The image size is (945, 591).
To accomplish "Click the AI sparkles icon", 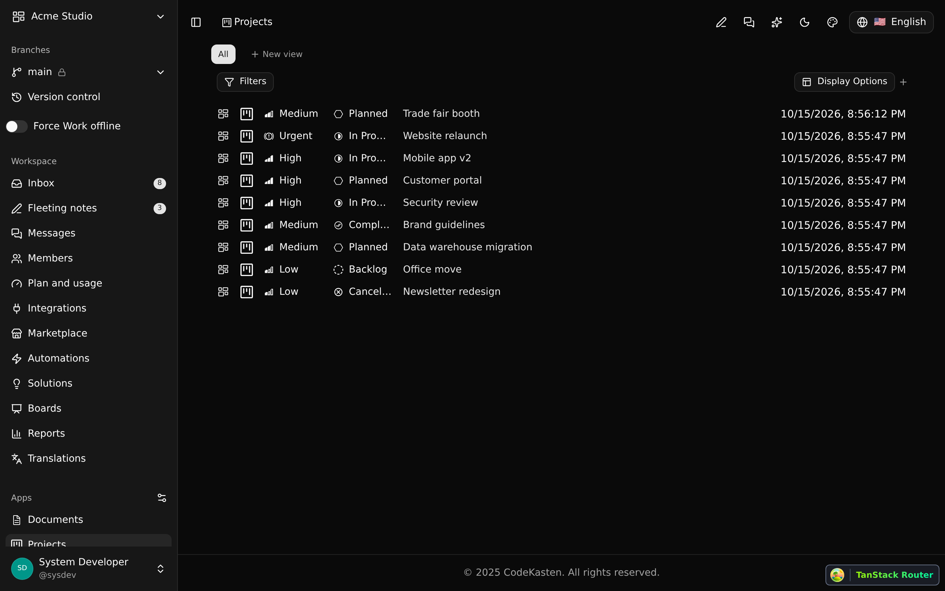I will pyautogui.click(x=776, y=22).
